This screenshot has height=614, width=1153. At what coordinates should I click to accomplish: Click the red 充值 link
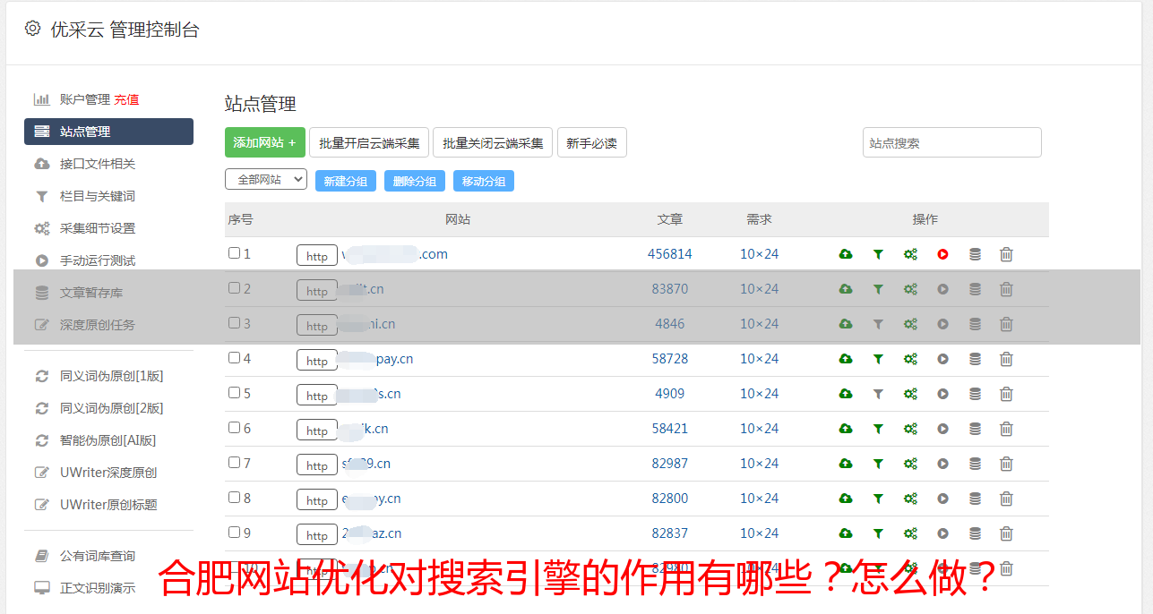126,99
